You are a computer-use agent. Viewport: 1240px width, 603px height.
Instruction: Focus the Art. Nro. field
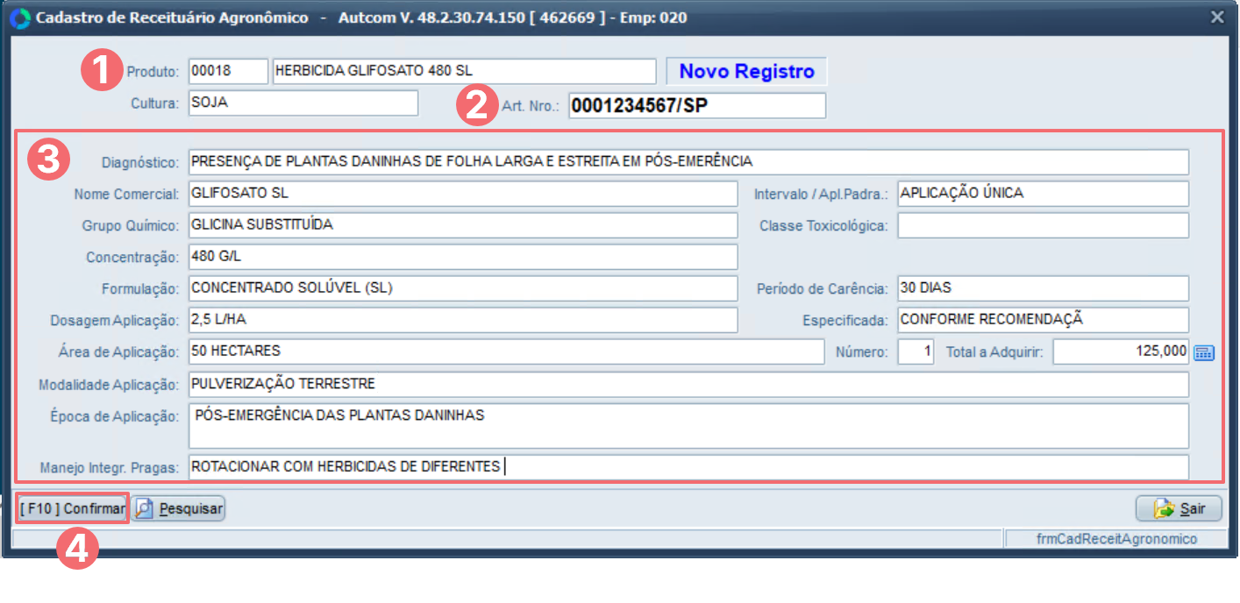point(696,106)
